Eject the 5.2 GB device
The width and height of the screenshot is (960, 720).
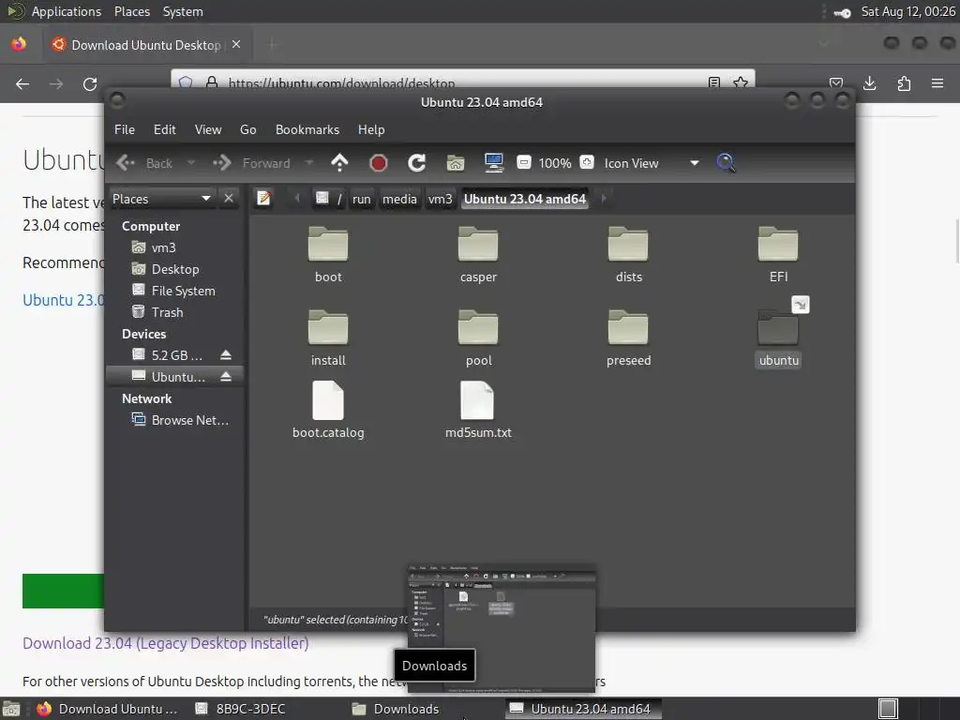point(226,355)
